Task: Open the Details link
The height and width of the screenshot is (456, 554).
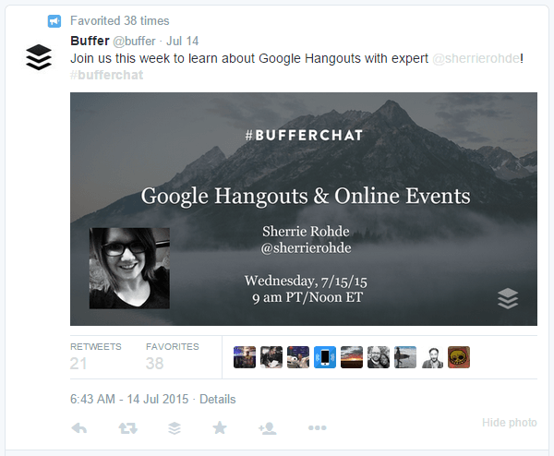Action: click(218, 399)
